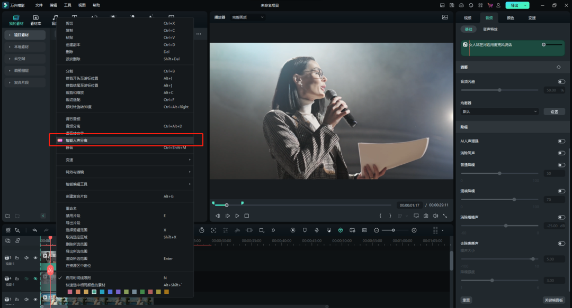Click the render preview circle icon in timeline toolbar
Viewport: 572px width, 308px height.
coord(292,230)
